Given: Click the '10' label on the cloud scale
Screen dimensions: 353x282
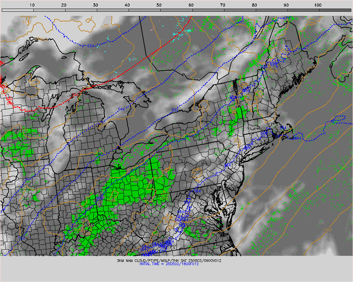Looking at the screenshot, I should pos(32,5).
